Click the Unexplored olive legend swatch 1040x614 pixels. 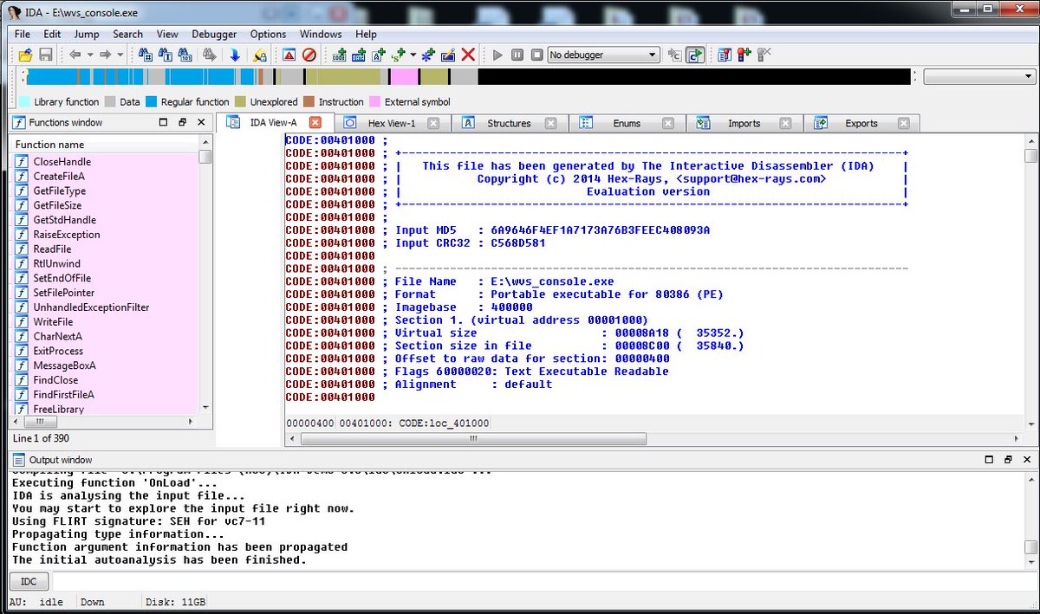click(241, 101)
